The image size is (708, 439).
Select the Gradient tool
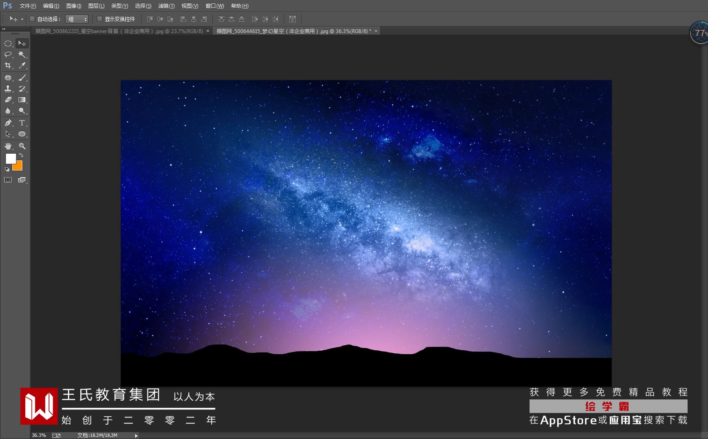coord(22,100)
